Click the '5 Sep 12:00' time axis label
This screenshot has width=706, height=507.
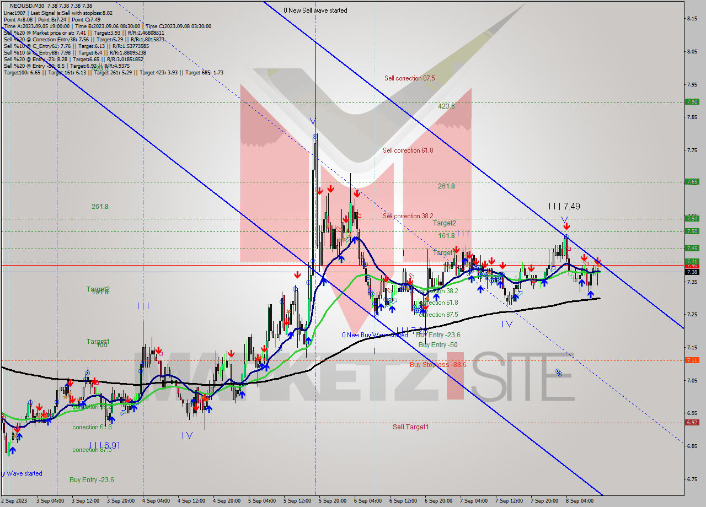(x=298, y=501)
